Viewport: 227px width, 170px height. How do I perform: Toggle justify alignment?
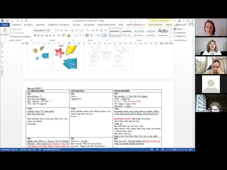(87, 35)
